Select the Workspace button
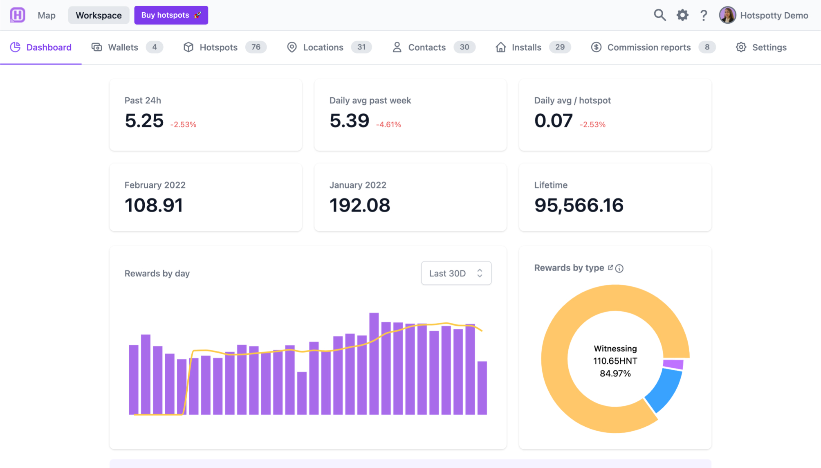This screenshot has width=821, height=468. pyautogui.click(x=99, y=16)
